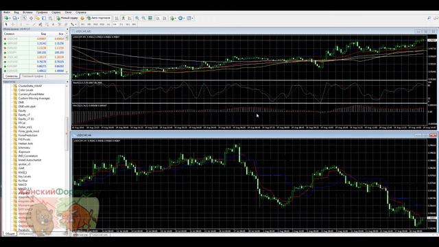The width and height of the screenshot is (439, 247).
Task: Select the Ichimoku indicator
Action: coord(24,148)
